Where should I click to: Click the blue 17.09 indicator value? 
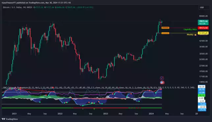pyautogui.click(x=201, y=92)
